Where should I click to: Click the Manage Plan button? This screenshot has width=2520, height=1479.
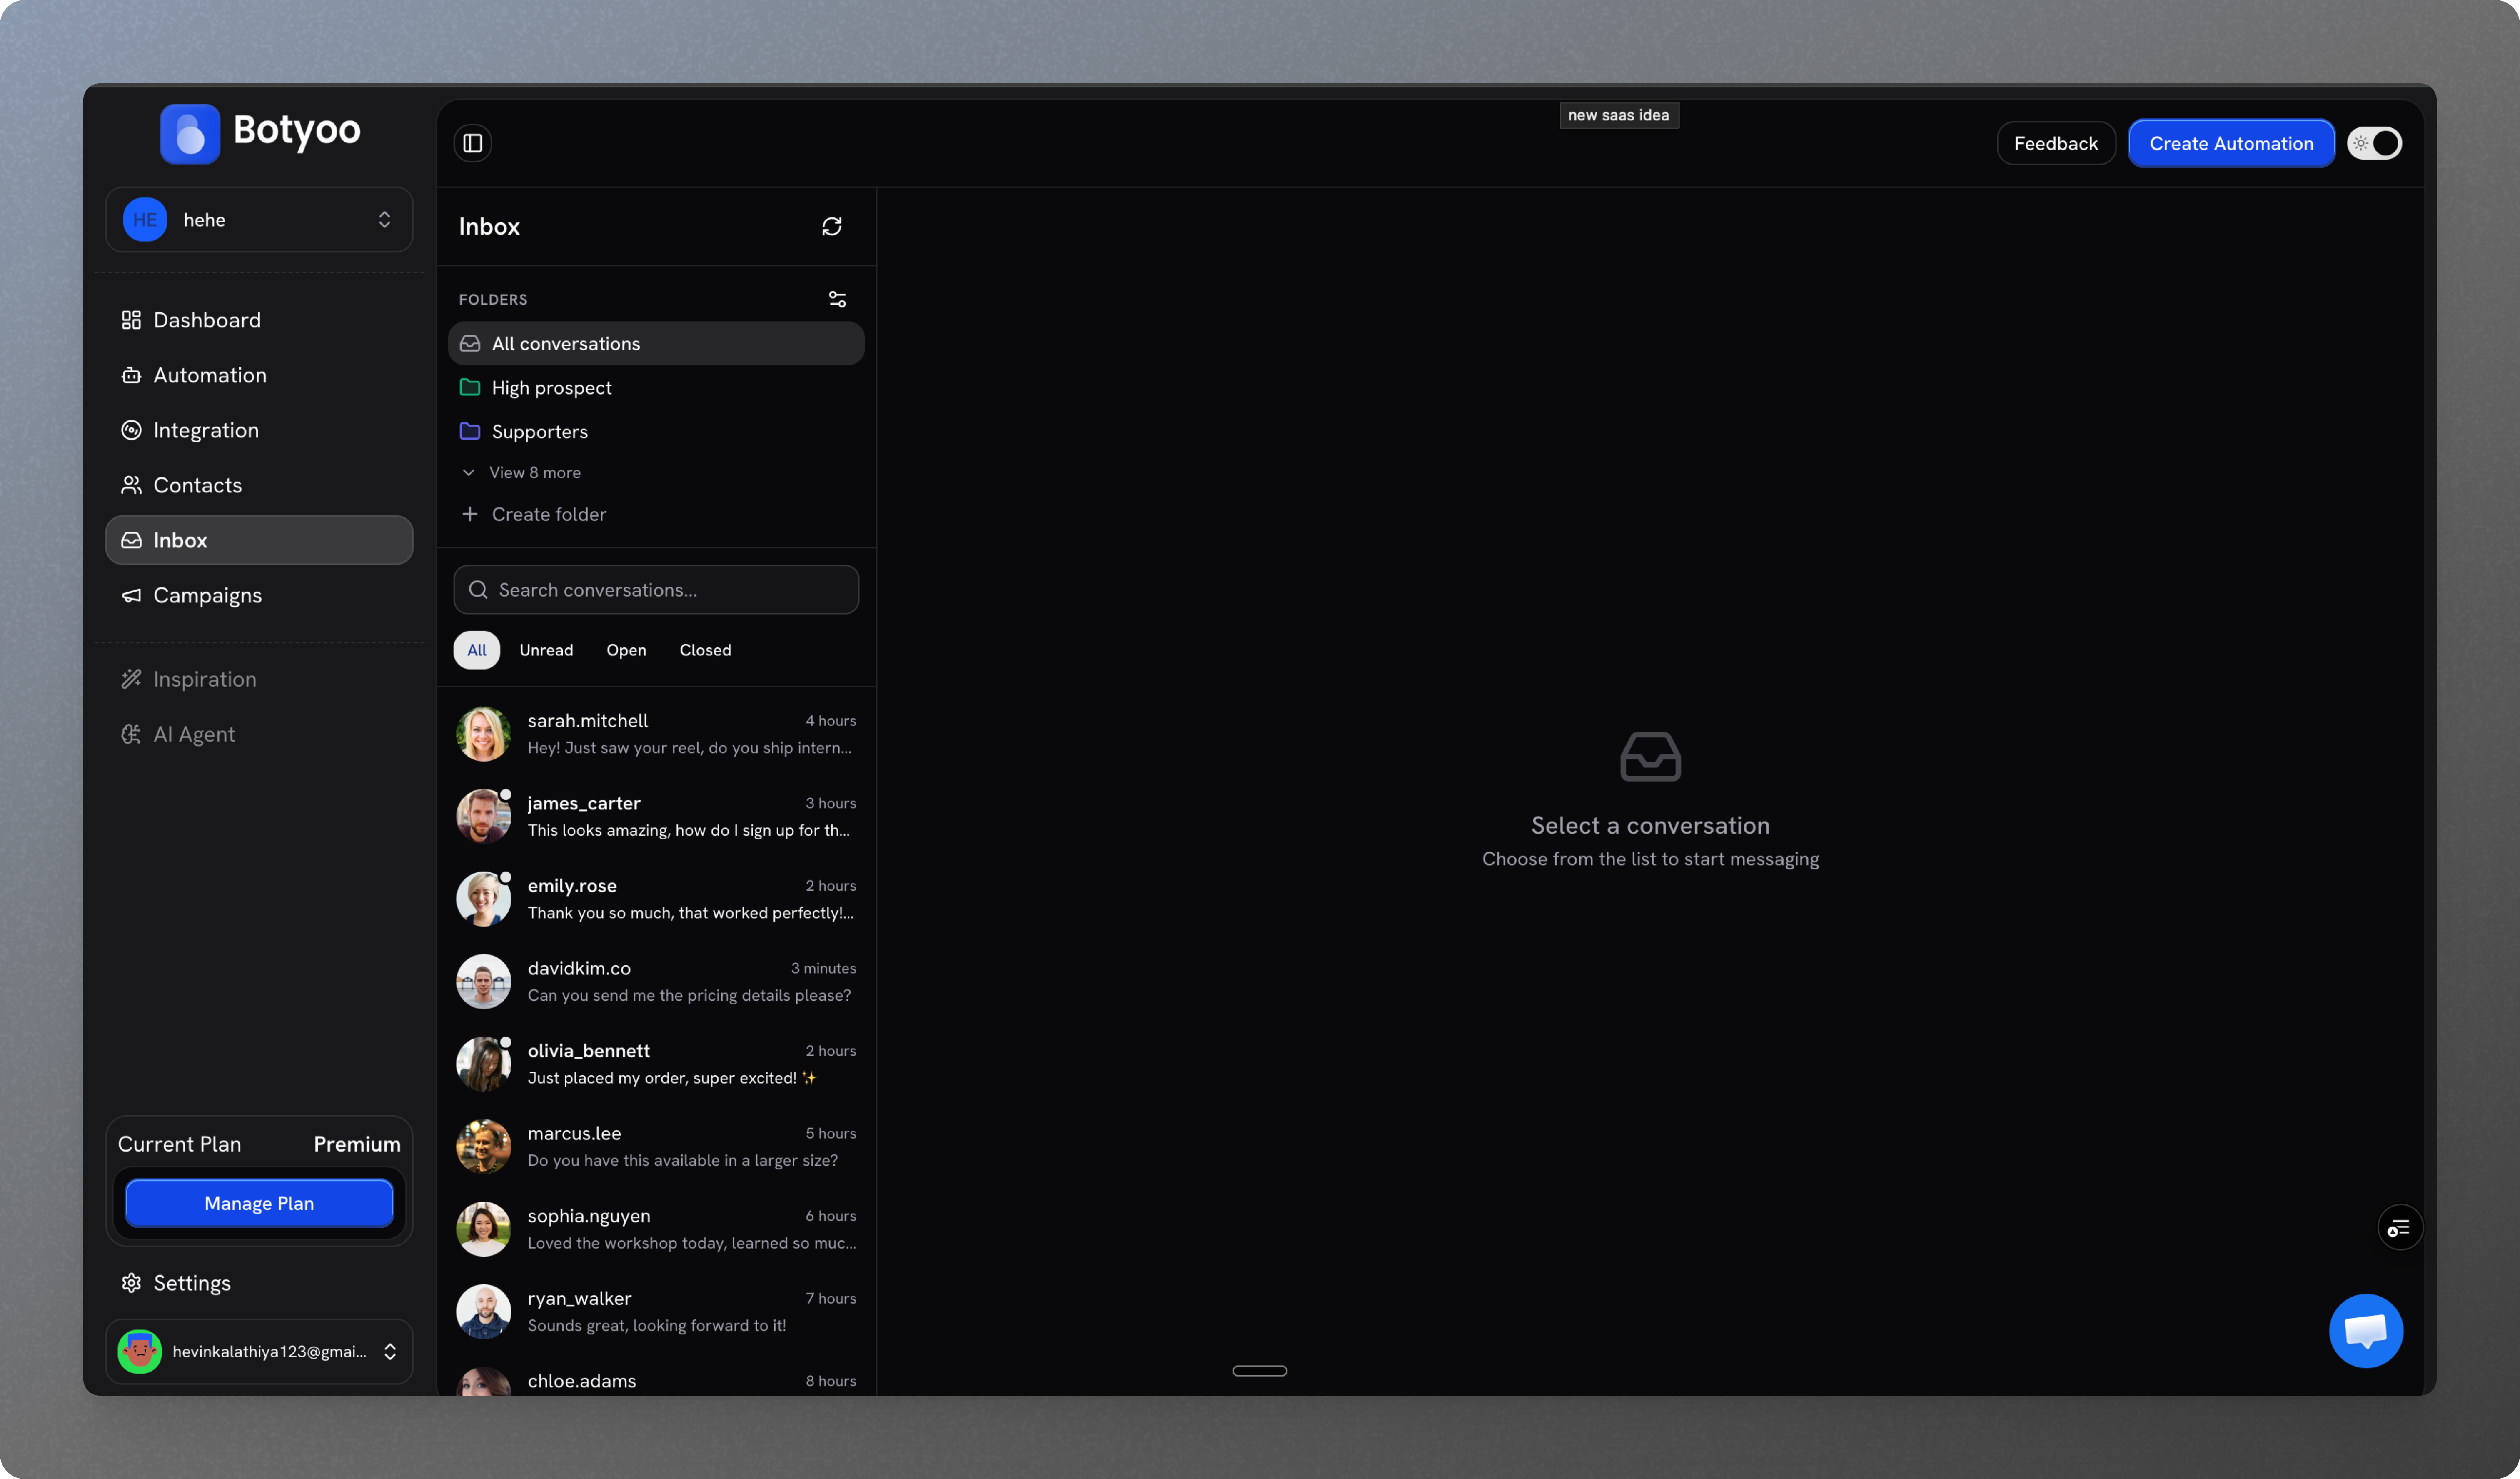[259, 1203]
